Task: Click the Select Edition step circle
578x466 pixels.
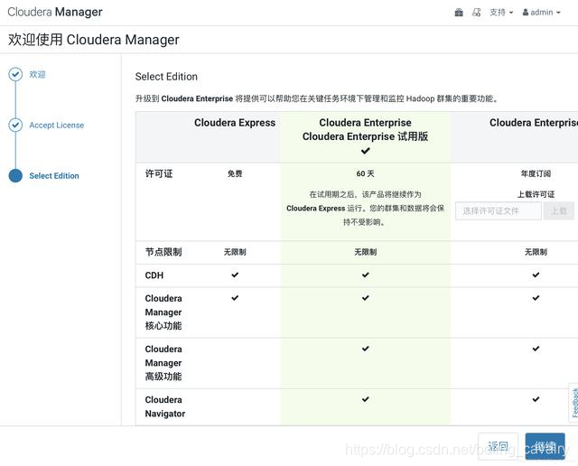Action: [15, 176]
